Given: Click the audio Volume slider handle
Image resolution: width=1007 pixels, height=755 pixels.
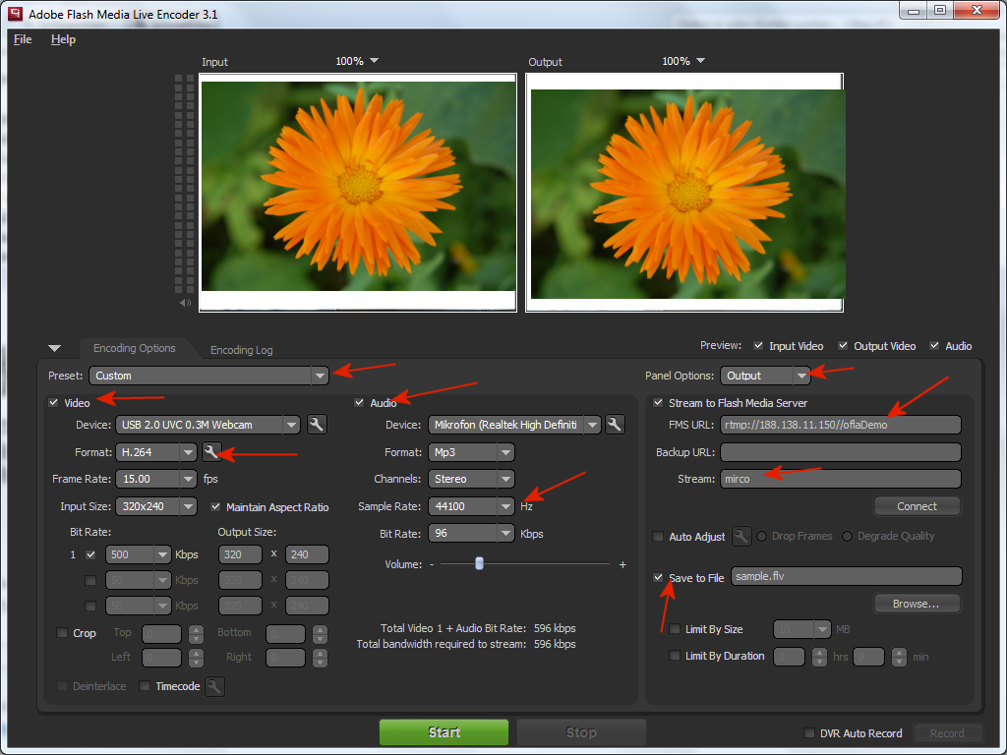Looking at the screenshot, I should pos(479,563).
